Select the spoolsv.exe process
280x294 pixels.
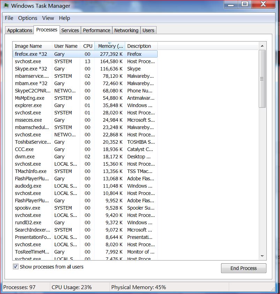(x=85, y=208)
